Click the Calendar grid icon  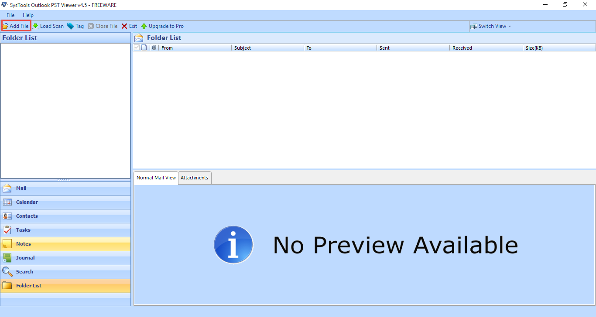tap(7, 202)
